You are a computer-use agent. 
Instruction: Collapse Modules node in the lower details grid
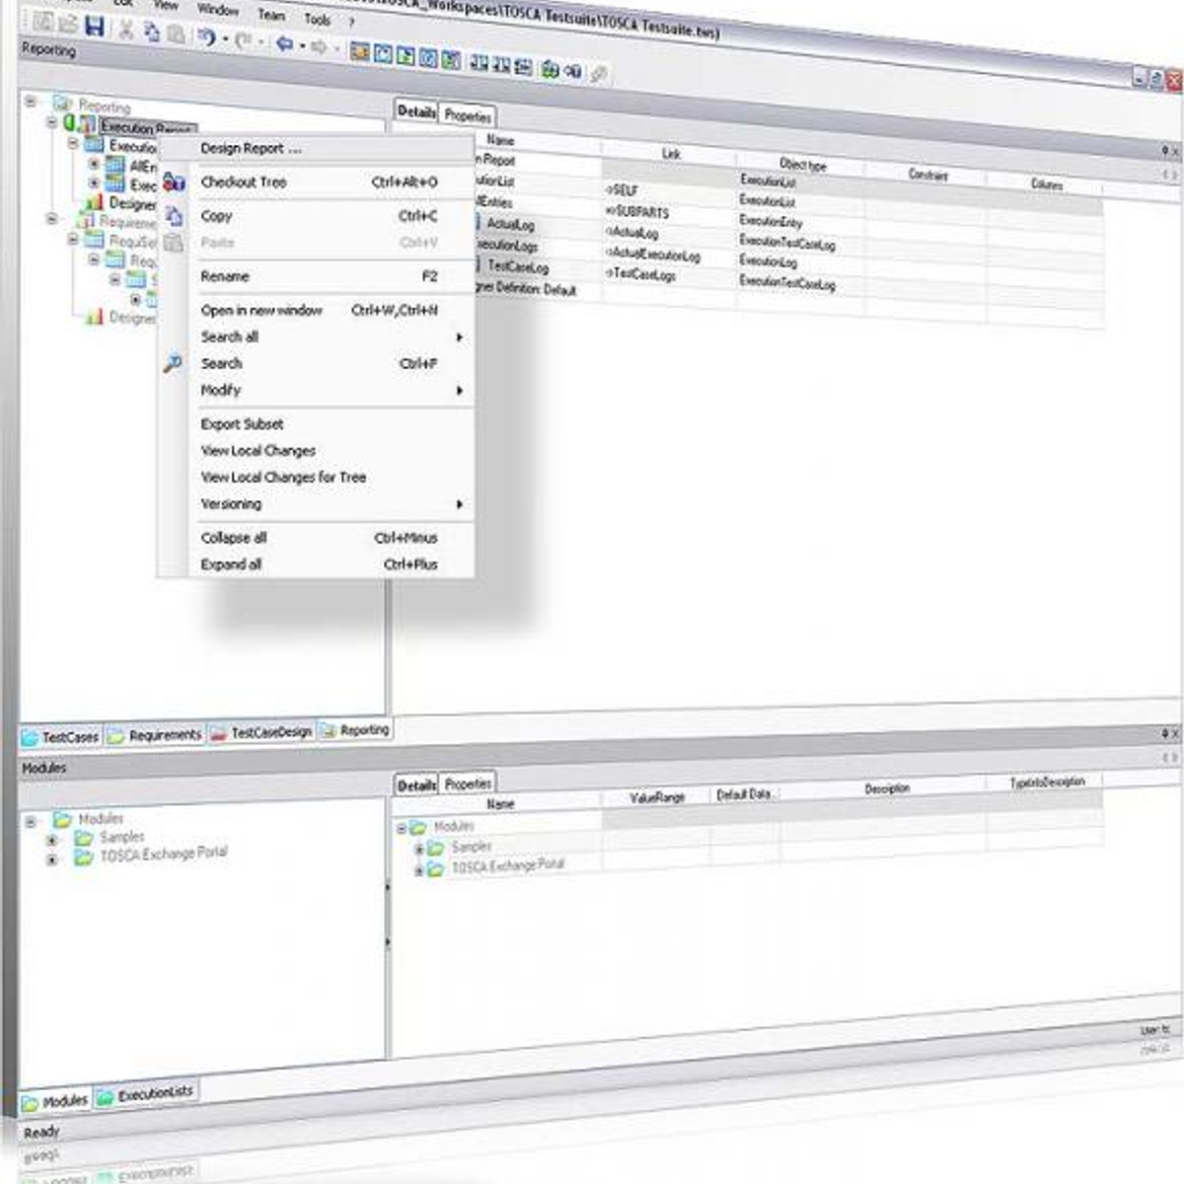(x=402, y=829)
